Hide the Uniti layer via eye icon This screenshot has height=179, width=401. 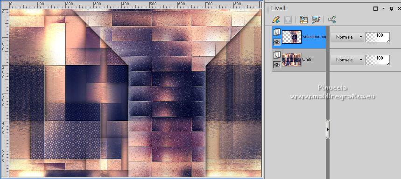(277, 65)
